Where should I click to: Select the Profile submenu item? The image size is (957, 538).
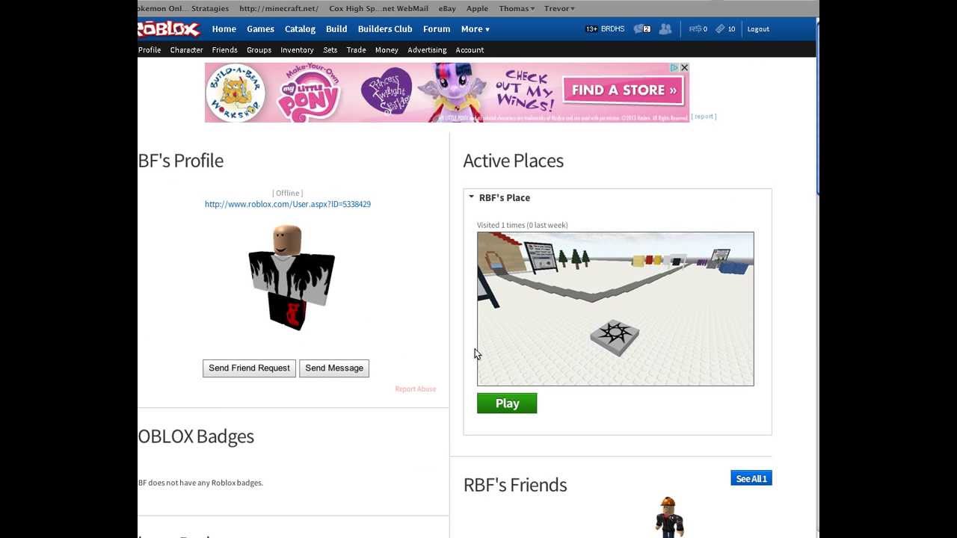click(150, 50)
